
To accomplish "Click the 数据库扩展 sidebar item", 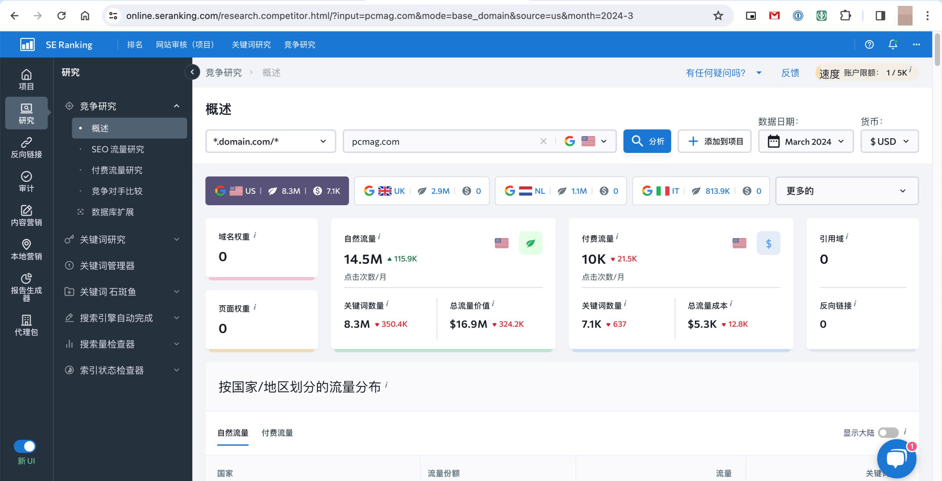I will tap(113, 212).
